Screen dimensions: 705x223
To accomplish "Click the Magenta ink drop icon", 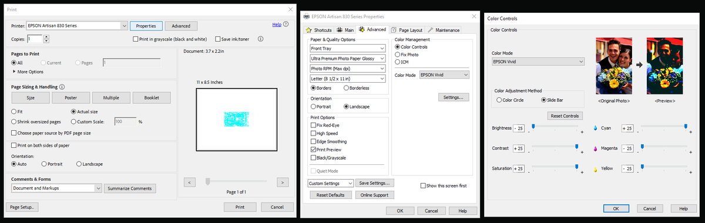I will tap(596, 148).
